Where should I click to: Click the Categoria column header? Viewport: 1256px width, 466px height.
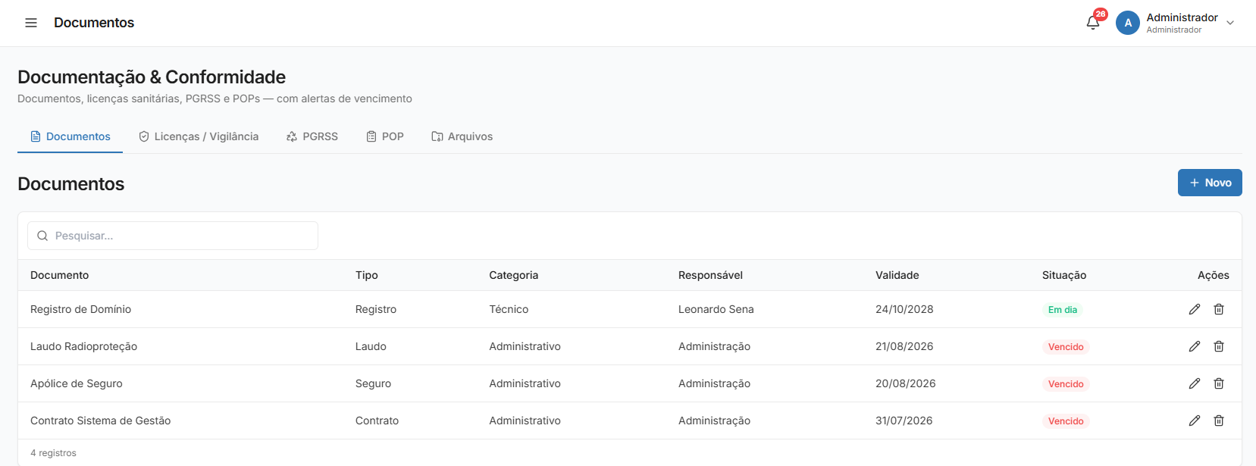(x=514, y=275)
